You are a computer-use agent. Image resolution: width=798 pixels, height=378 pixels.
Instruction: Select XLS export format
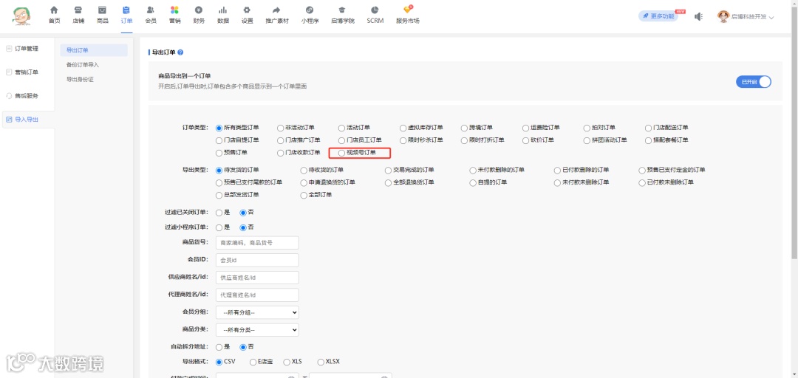point(287,362)
